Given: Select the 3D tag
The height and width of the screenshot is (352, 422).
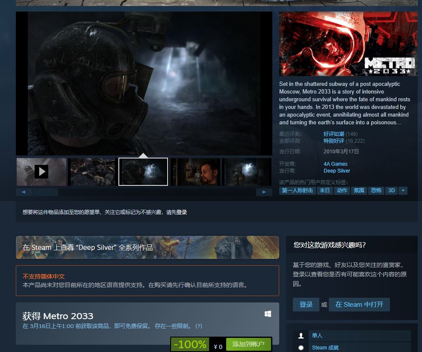Looking at the screenshot, I should point(391,191).
